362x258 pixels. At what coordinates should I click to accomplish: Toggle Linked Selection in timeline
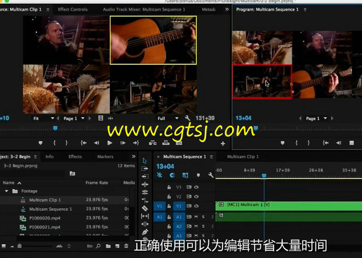coord(185,175)
